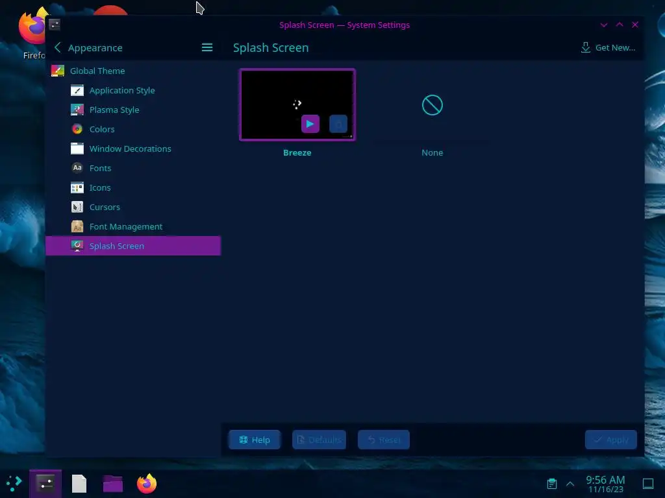Click the Window Decorations text label
The width and height of the screenshot is (665, 498).
pyautogui.click(x=130, y=148)
